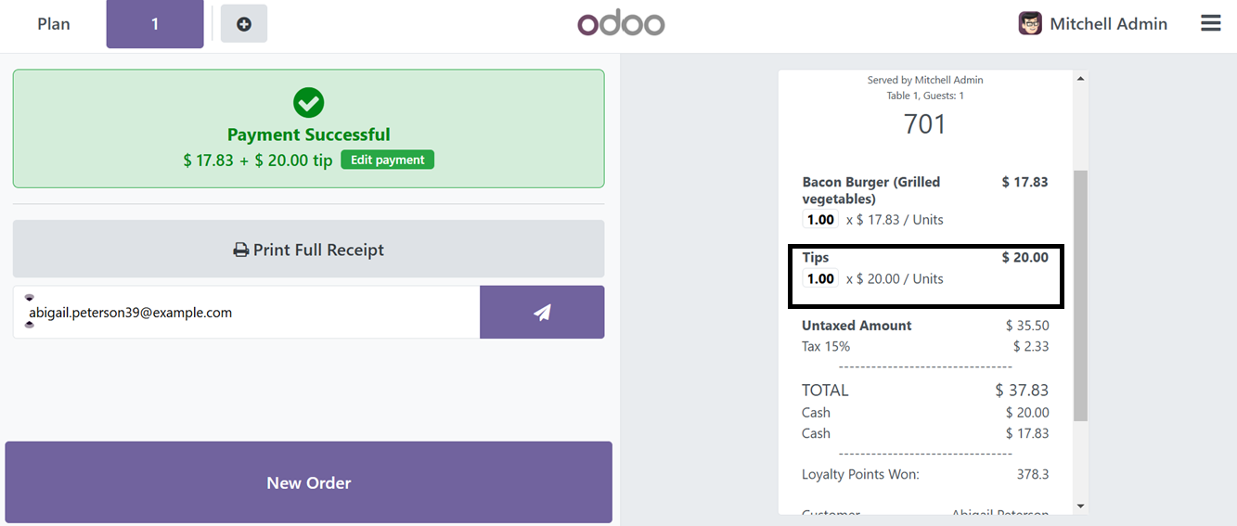Click the Odoo logo
1237x526 pixels.
(621, 23)
